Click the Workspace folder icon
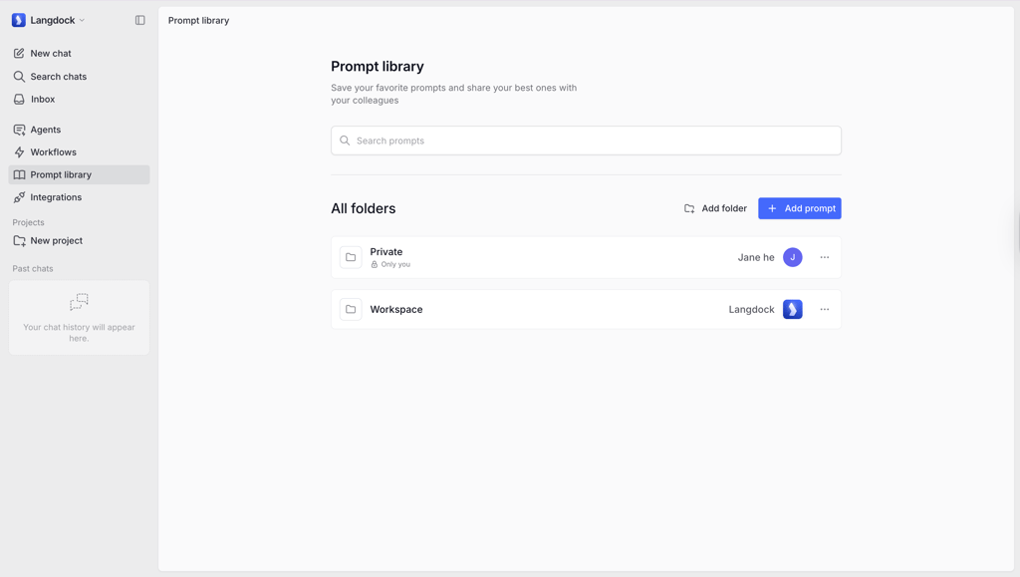 pyautogui.click(x=351, y=309)
